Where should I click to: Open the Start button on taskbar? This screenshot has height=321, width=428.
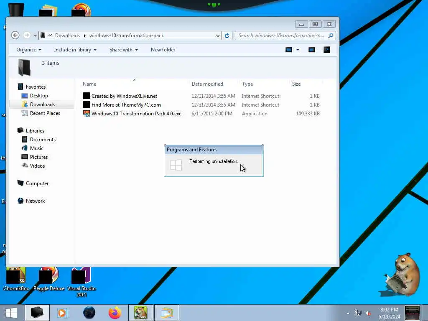(x=11, y=313)
